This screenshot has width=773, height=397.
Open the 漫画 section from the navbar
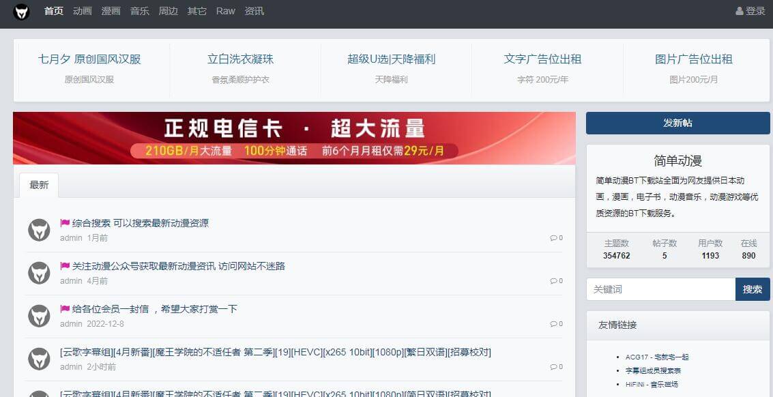pyautogui.click(x=111, y=12)
